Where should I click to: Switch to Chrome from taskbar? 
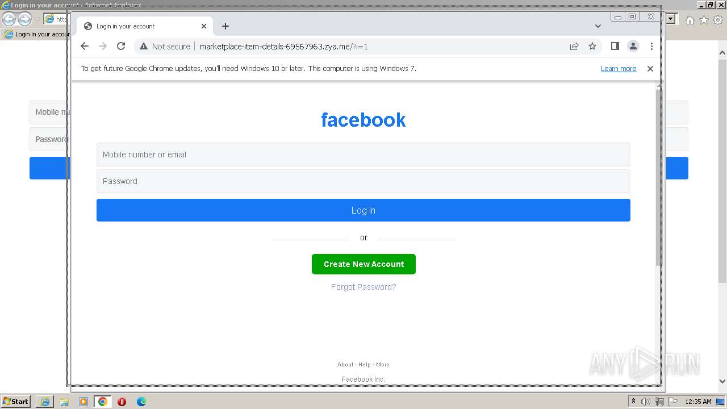pos(103,402)
